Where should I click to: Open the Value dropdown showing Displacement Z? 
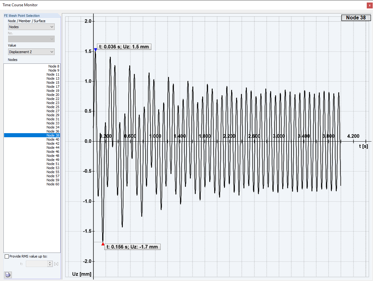[31, 51]
